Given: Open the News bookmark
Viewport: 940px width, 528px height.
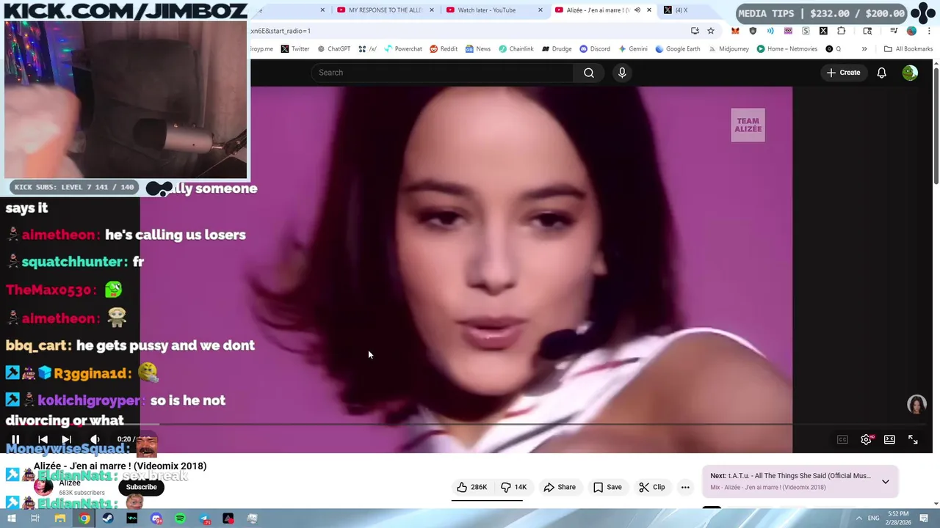Looking at the screenshot, I should 477,49.
